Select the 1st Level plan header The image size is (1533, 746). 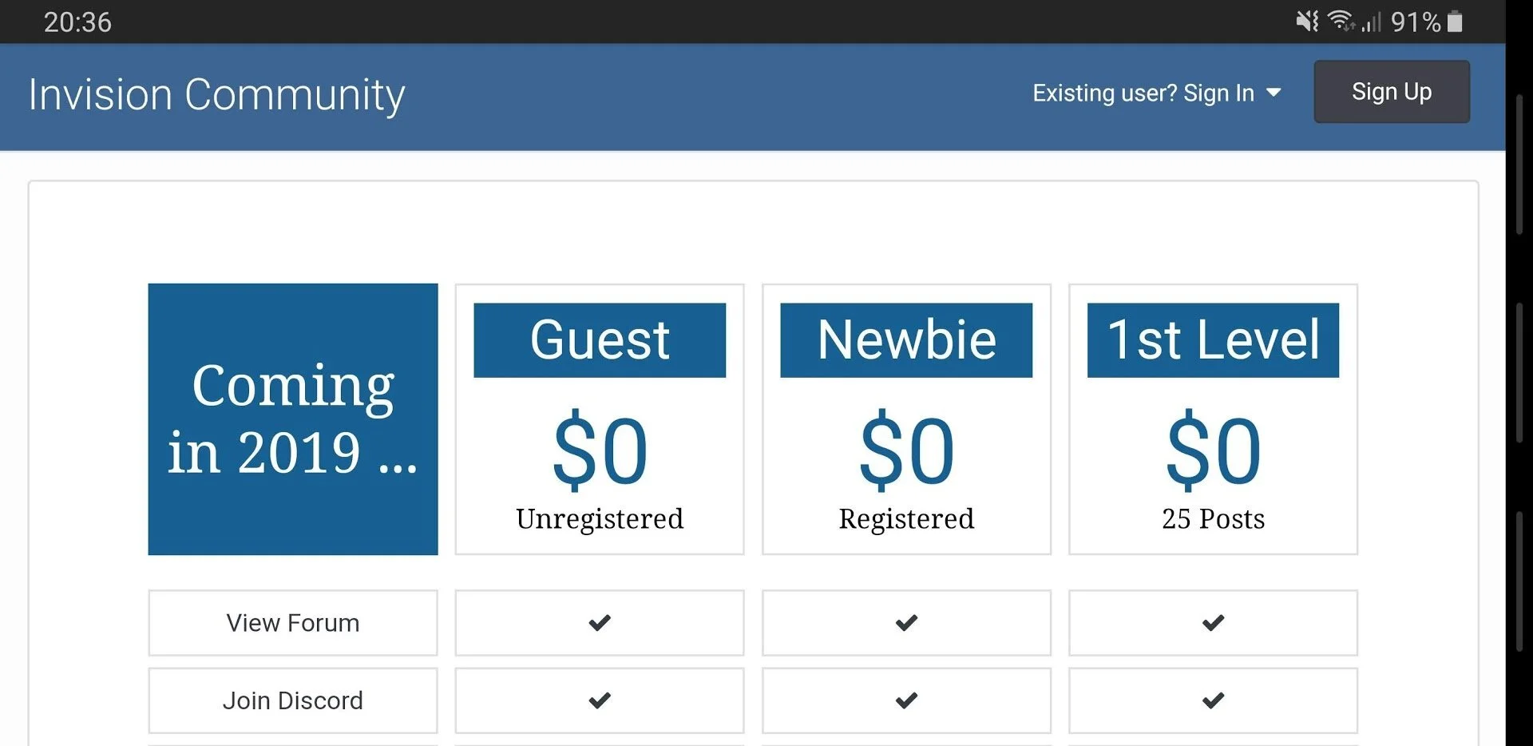click(1213, 339)
